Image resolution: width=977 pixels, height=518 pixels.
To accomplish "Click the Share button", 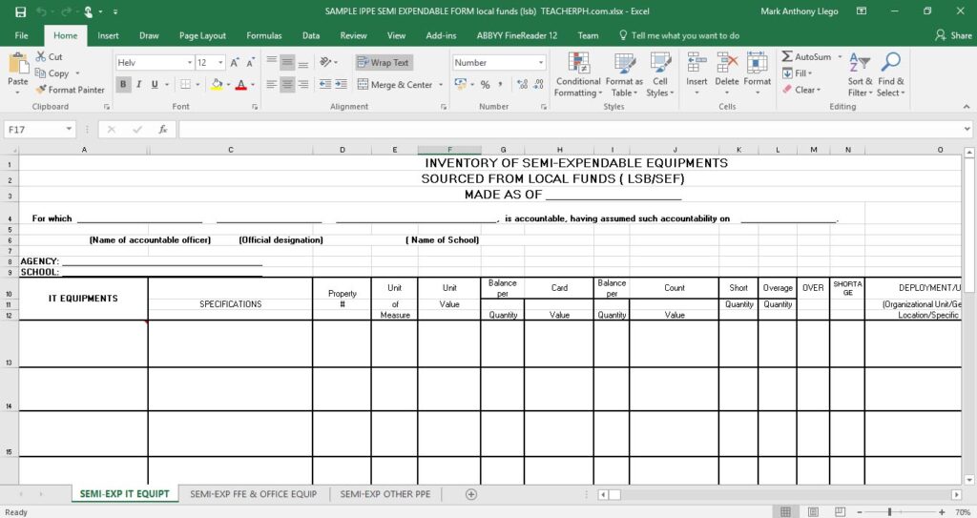I will click(953, 35).
